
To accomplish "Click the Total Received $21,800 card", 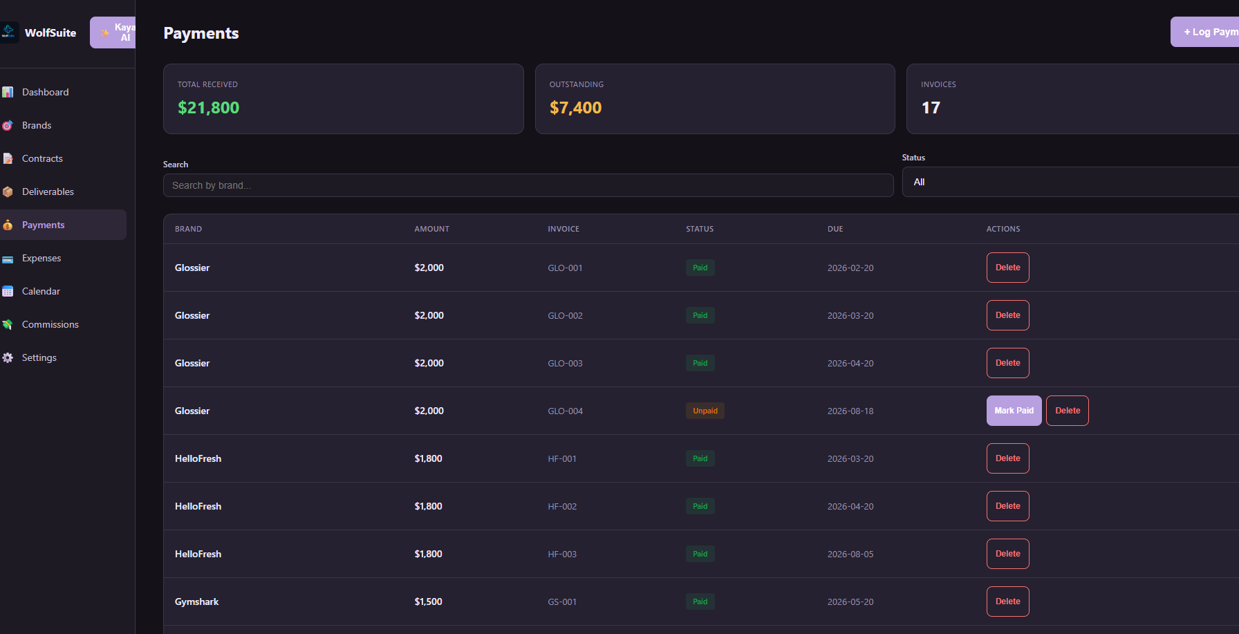I will [343, 99].
